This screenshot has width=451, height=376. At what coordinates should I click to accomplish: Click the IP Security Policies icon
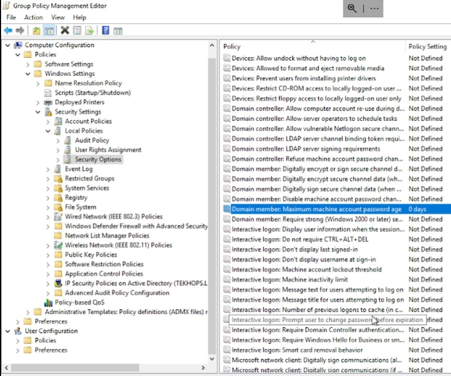point(58,283)
